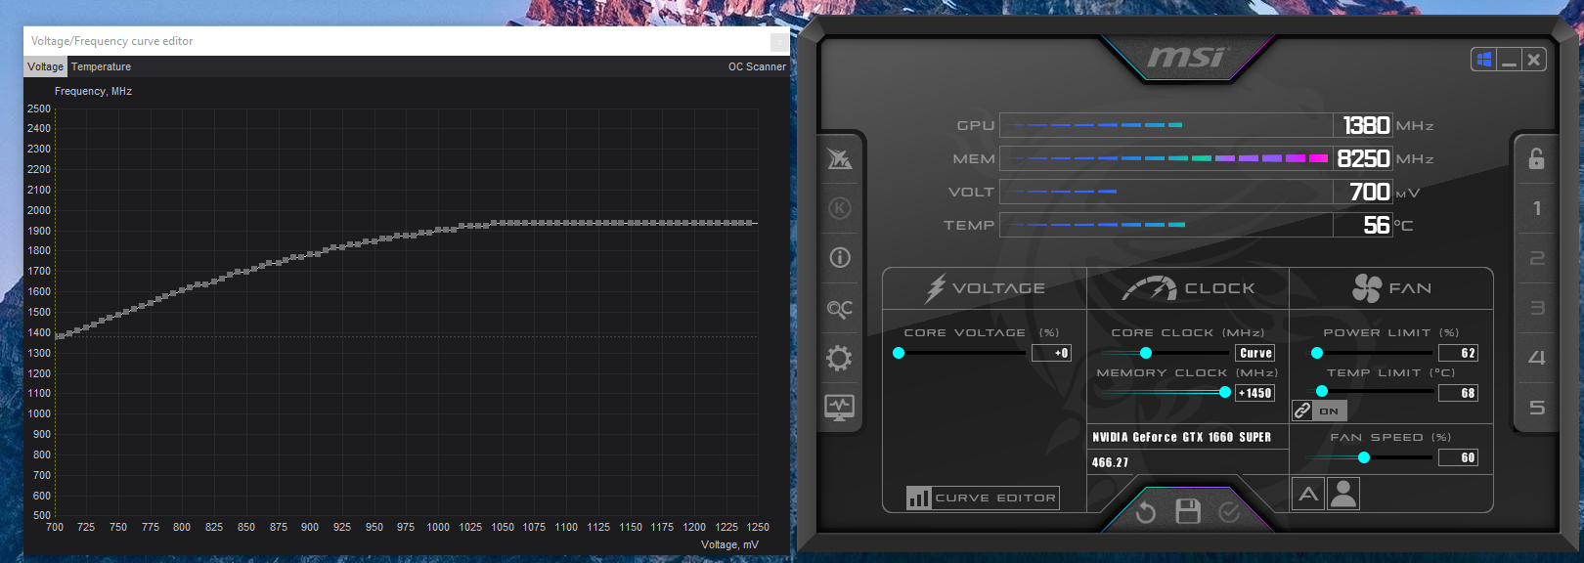Load profile slot 3
The width and height of the screenshot is (1584, 563).
(x=1536, y=308)
